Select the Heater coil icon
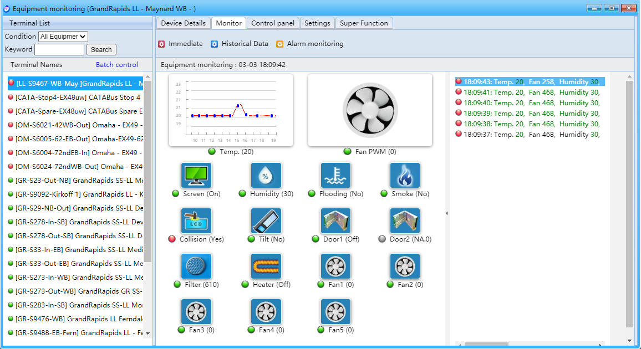641x349 pixels. [266, 266]
